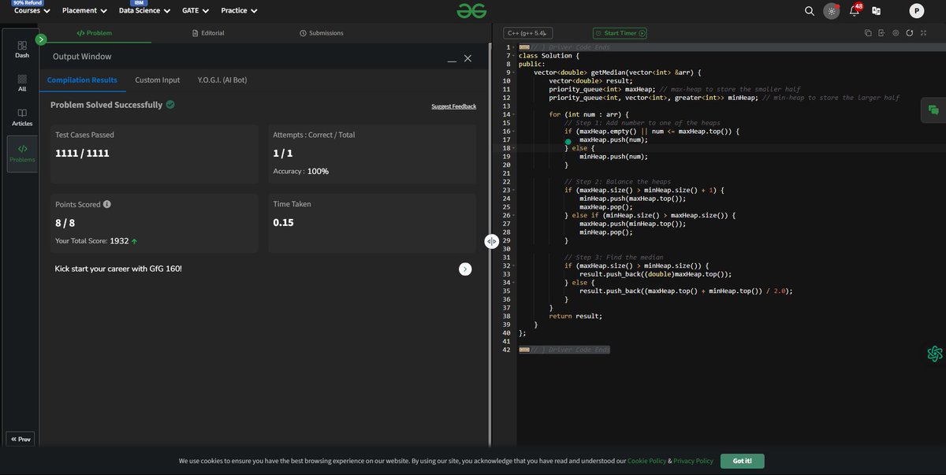Click the Got it! cookie button

click(x=742, y=461)
